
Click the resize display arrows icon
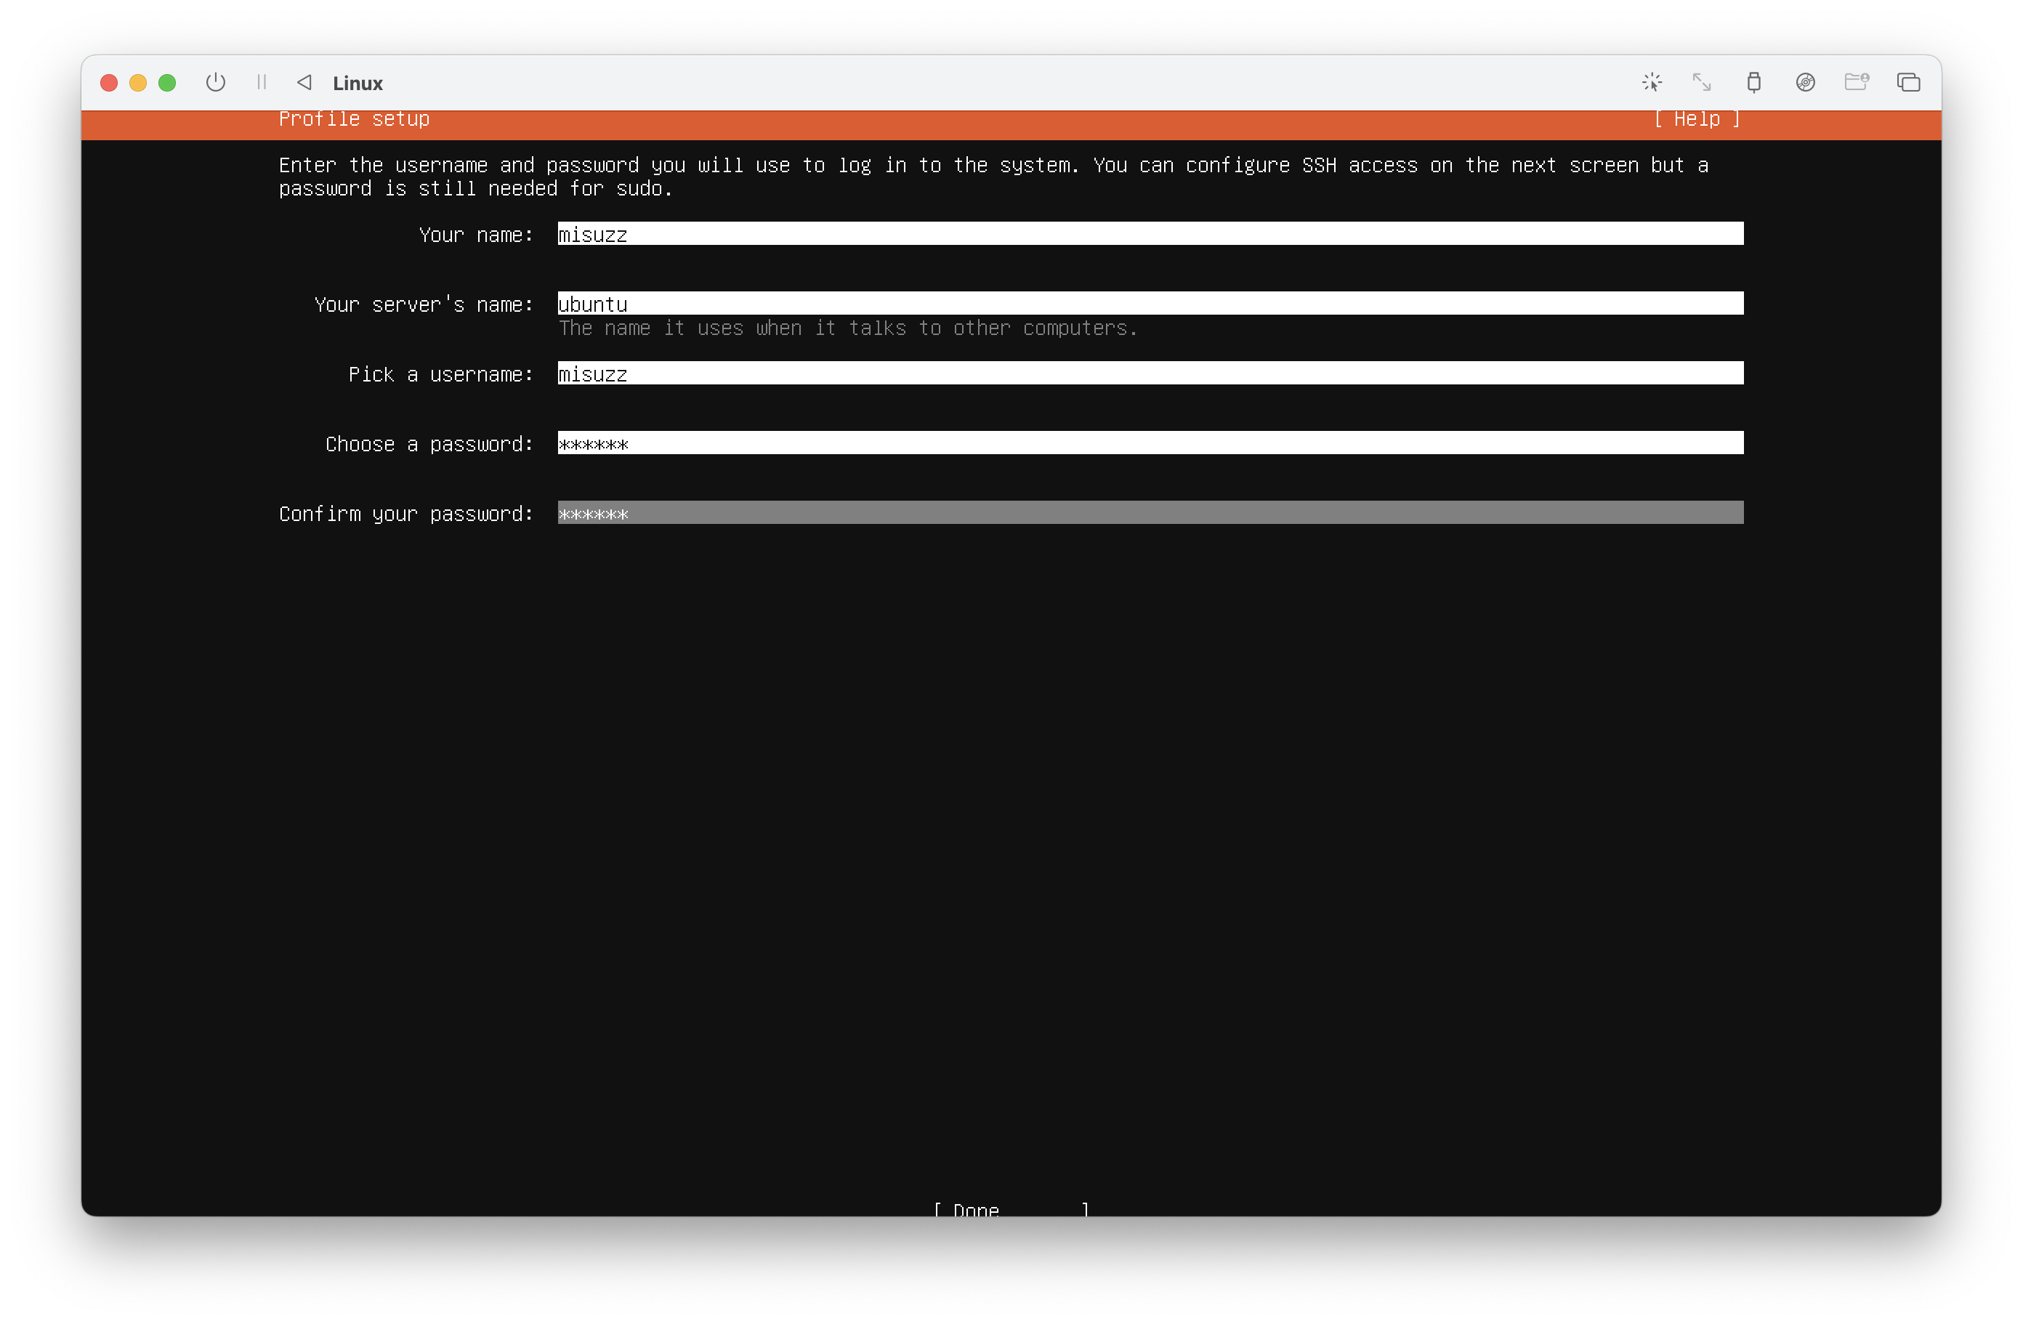(1702, 82)
